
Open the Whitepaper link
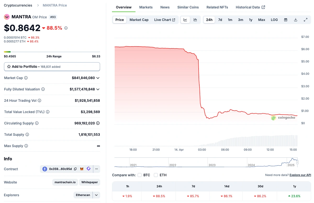(x=89, y=182)
